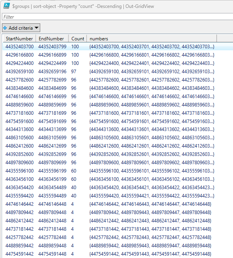Screen dimensions: 233x258
Task: Click the blue plus icon beside Add criteria
Action: tap(5, 28)
